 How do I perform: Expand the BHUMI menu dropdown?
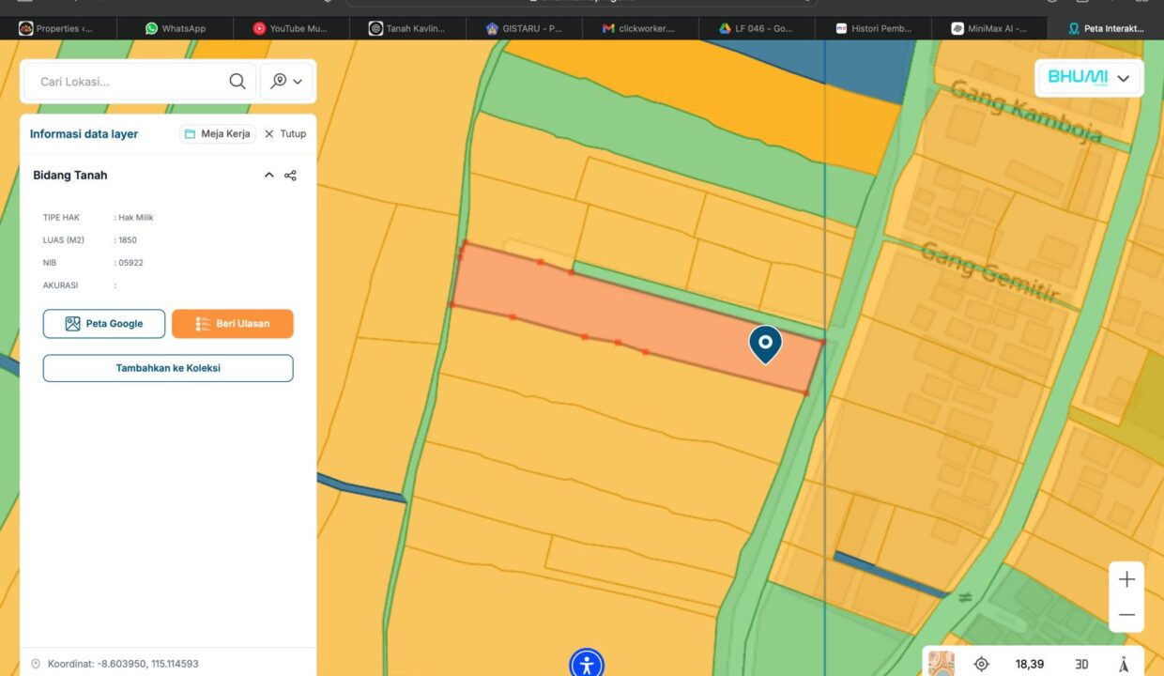[1089, 78]
